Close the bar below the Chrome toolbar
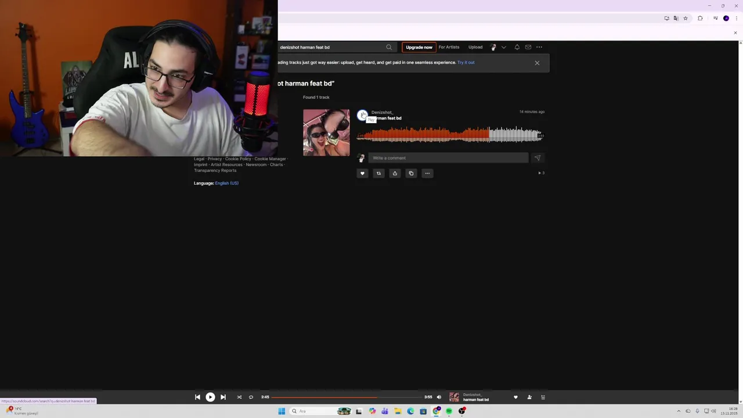This screenshot has height=418, width=743. click(735, 33)
